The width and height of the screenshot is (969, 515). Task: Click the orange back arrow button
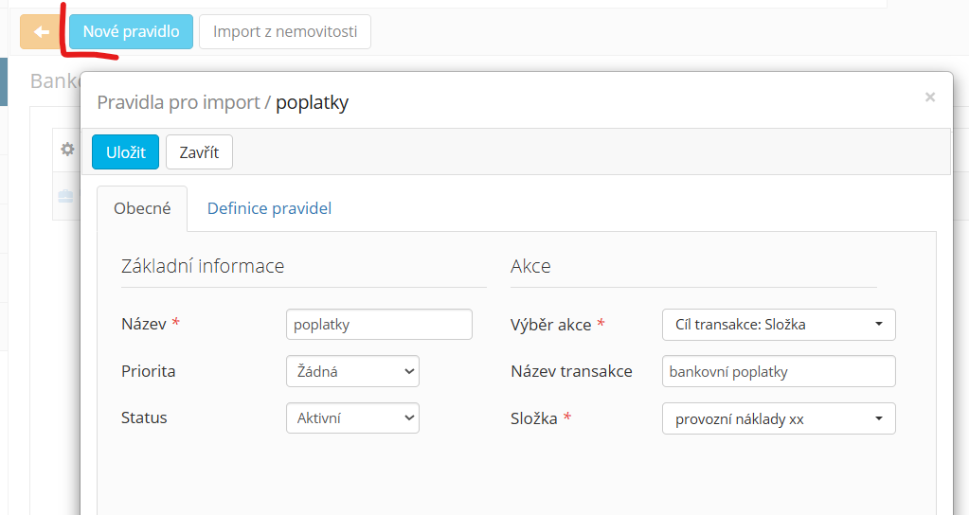42,31
